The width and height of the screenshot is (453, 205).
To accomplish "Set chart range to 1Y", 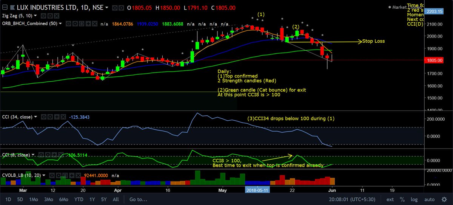I will click(91, 199).
